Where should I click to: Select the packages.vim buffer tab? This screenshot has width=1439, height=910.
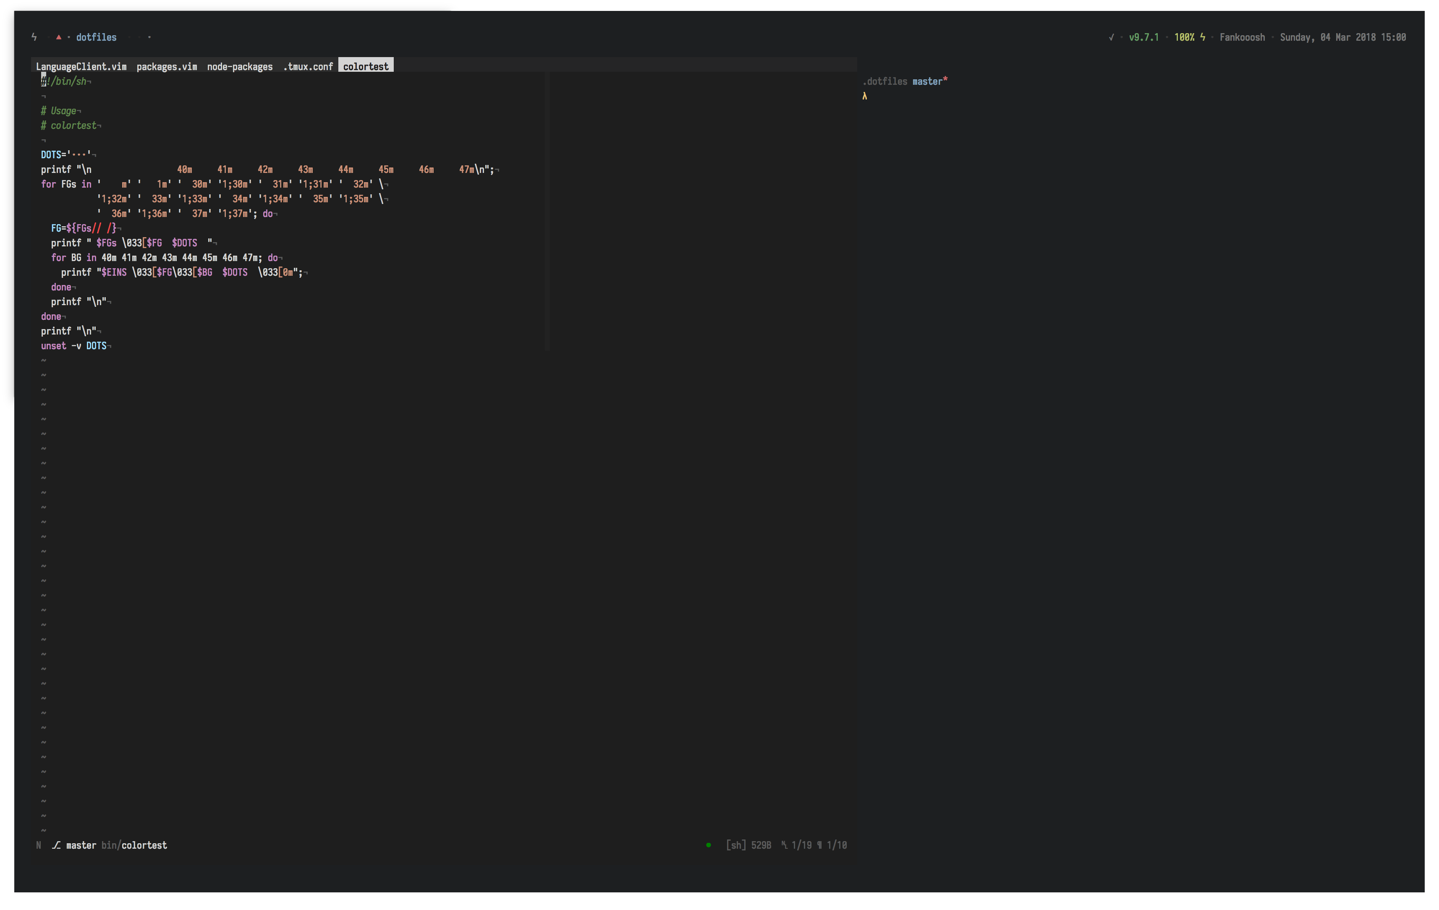[167, 66]
